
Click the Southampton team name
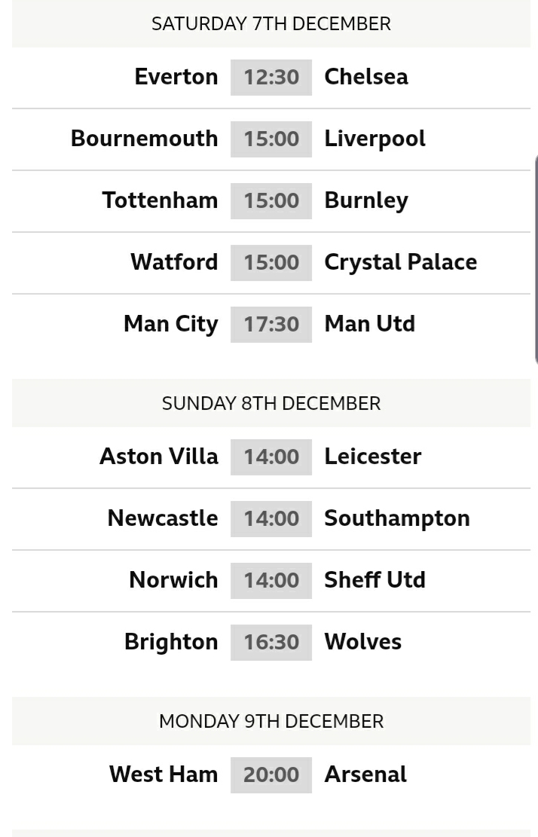click(397, 518)
